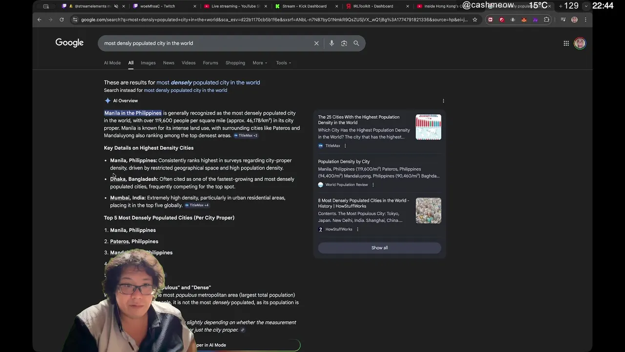Viewport: 625px width, 352px height.
Task: Close the woeMhsaC Twitch tab
Action: point(195,6)
